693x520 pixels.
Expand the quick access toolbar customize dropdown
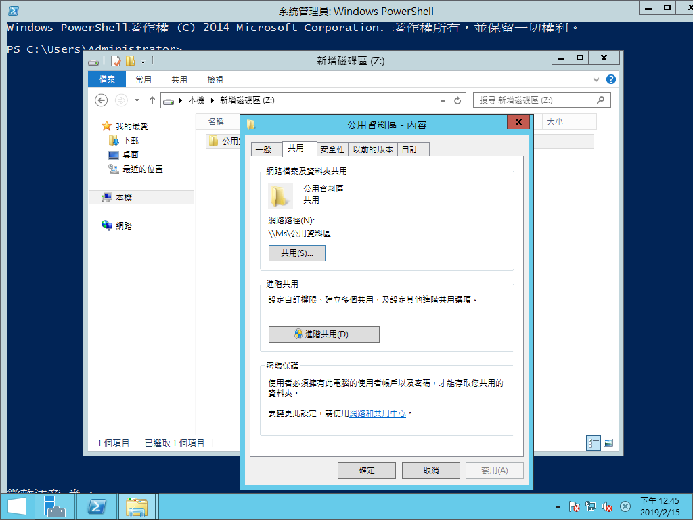tap(143, 62)
